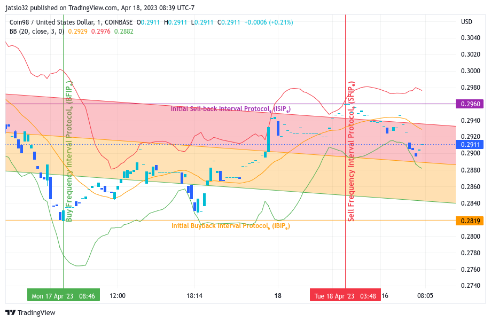Click the 0.2800 price axis label
This screenshot has width=491, height=322.
(471, 236)
